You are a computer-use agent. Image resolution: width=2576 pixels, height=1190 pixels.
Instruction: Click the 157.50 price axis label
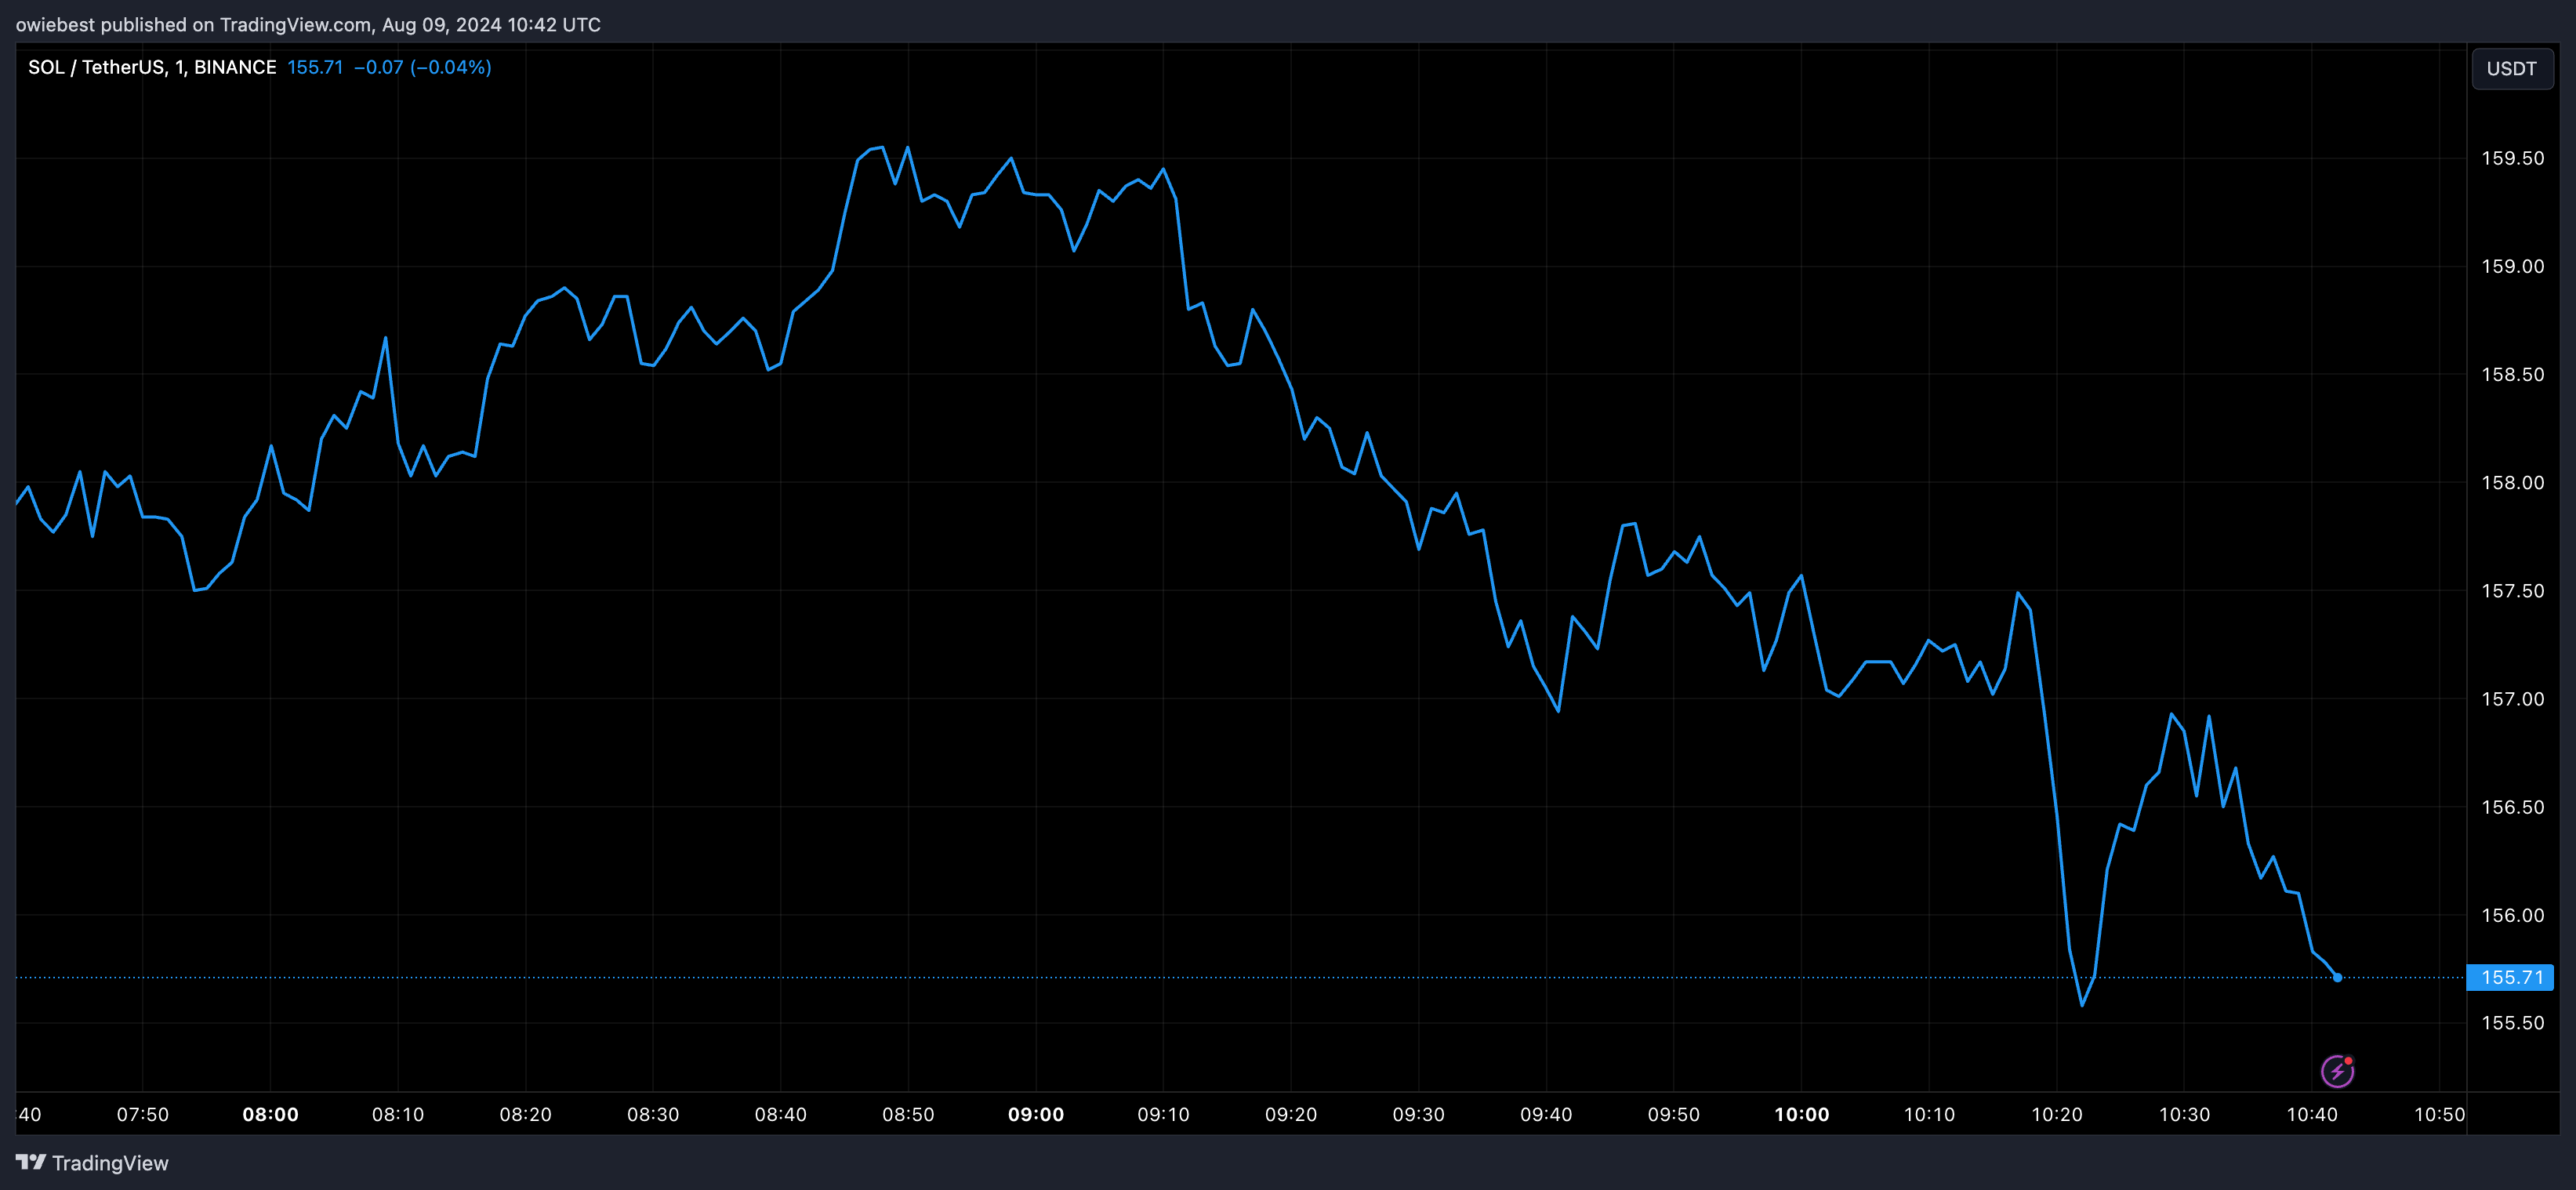pos(2512,591)
